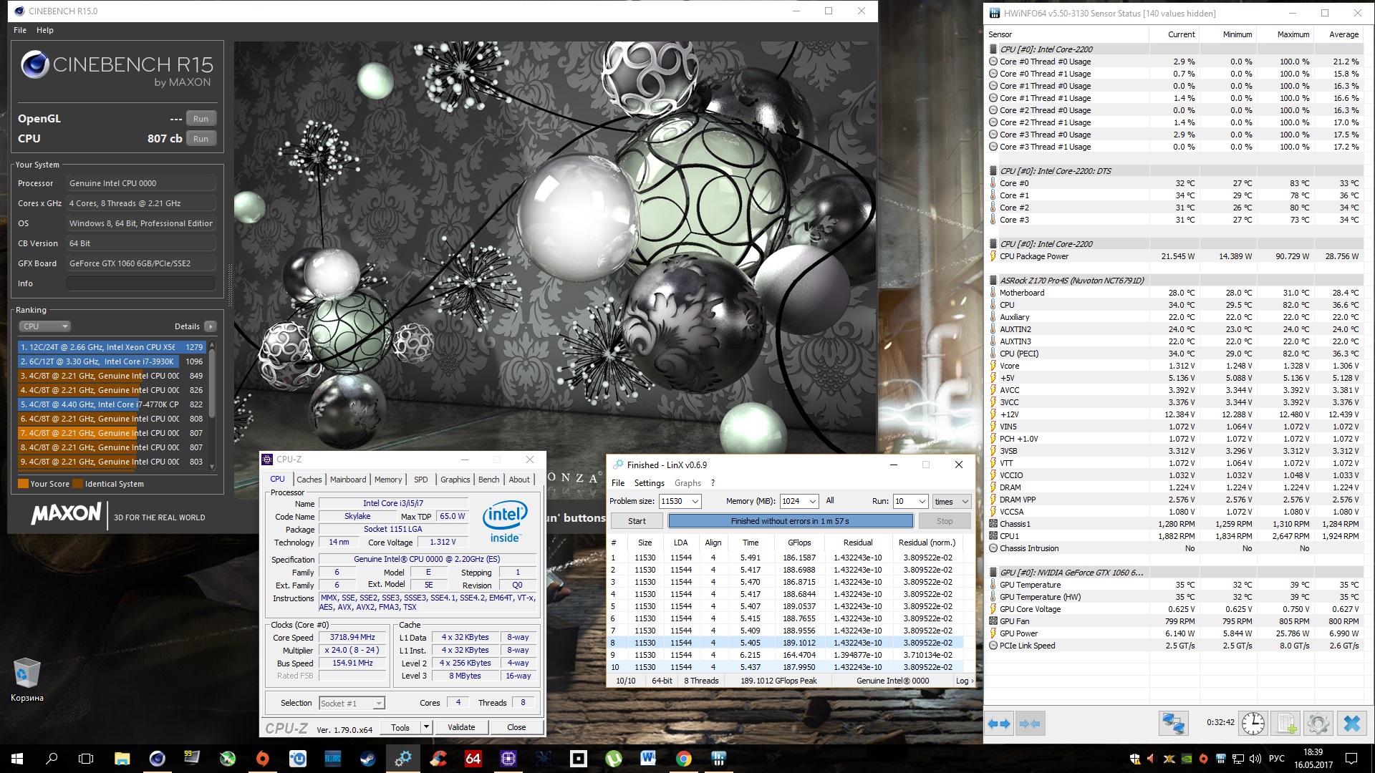Viewport: 1375px width, 773px height.
Task: Expand the Log panel in LinX status bar
Action: point(965,681)
